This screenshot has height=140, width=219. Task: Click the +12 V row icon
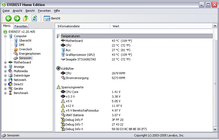[x=63, y=106]
